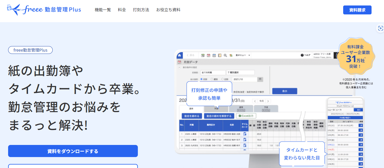Select the 日別 radio button
The width and height of the screenshot is (384, 168).
pos(223,79)
